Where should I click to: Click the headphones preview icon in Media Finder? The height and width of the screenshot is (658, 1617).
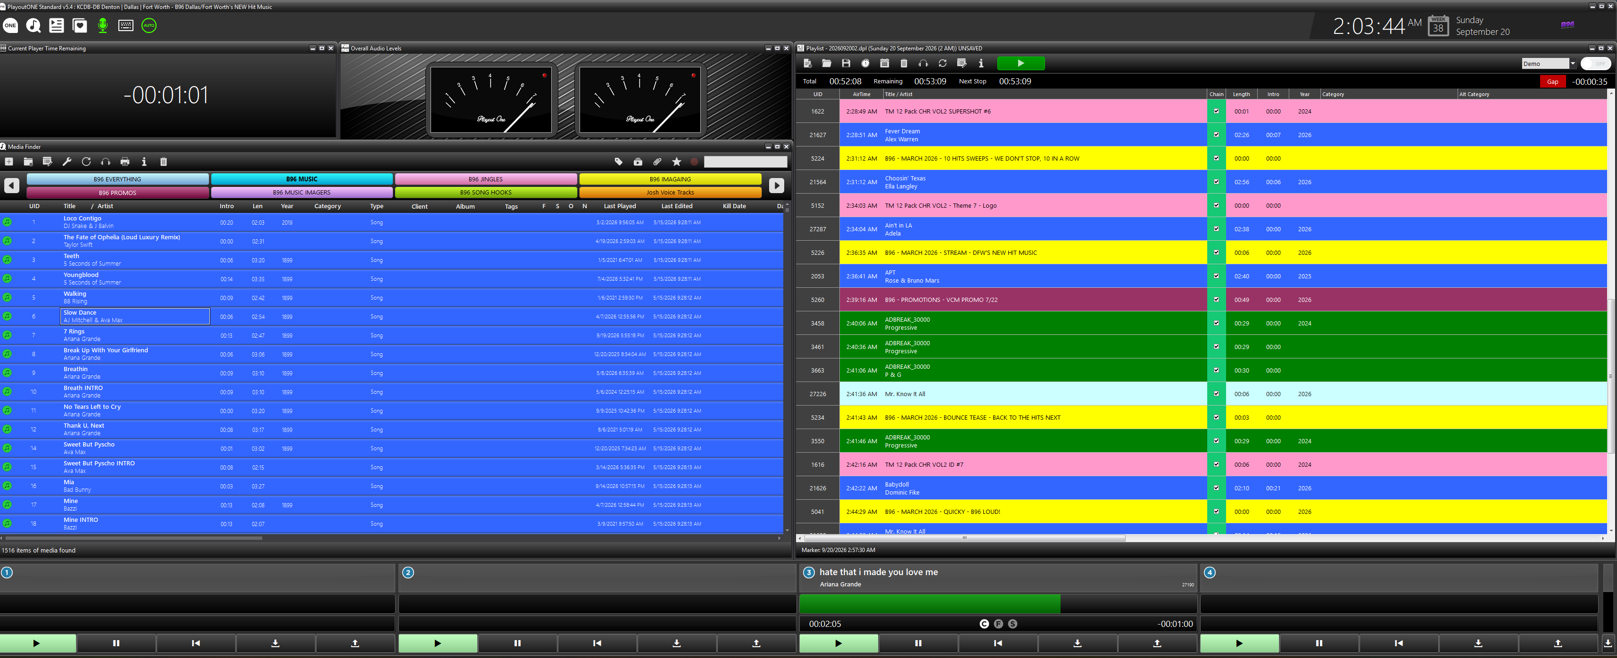pos(106,162)
